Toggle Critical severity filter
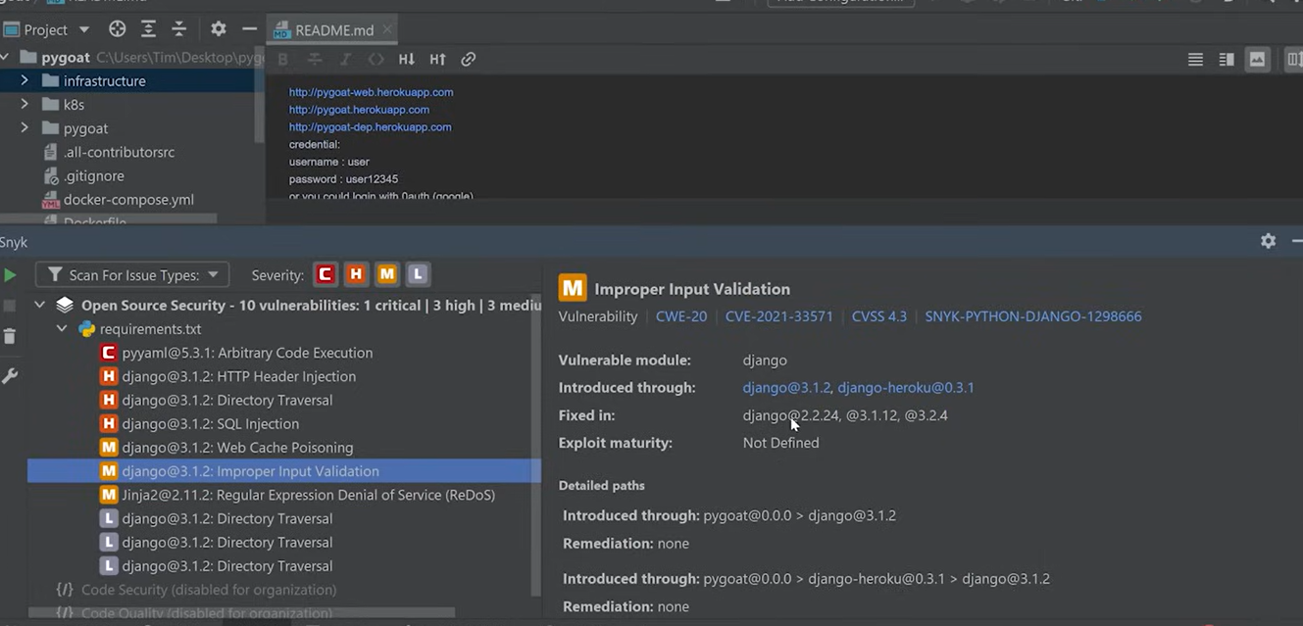Viewport: 1303px width, 626px height. coord(326,274)
